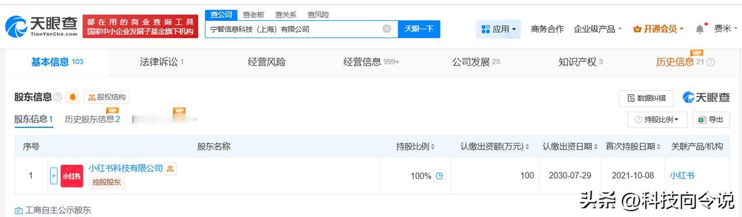Viewport: 742px width, 217px height.
Task: Click the shareholder alert bell icon
Action: tap(72, 97)
